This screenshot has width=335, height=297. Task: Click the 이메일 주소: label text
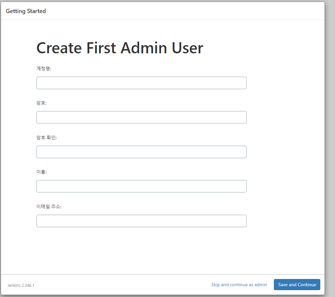click(49, 207)
